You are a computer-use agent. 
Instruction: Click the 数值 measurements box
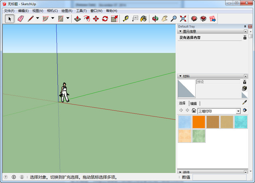220,177
